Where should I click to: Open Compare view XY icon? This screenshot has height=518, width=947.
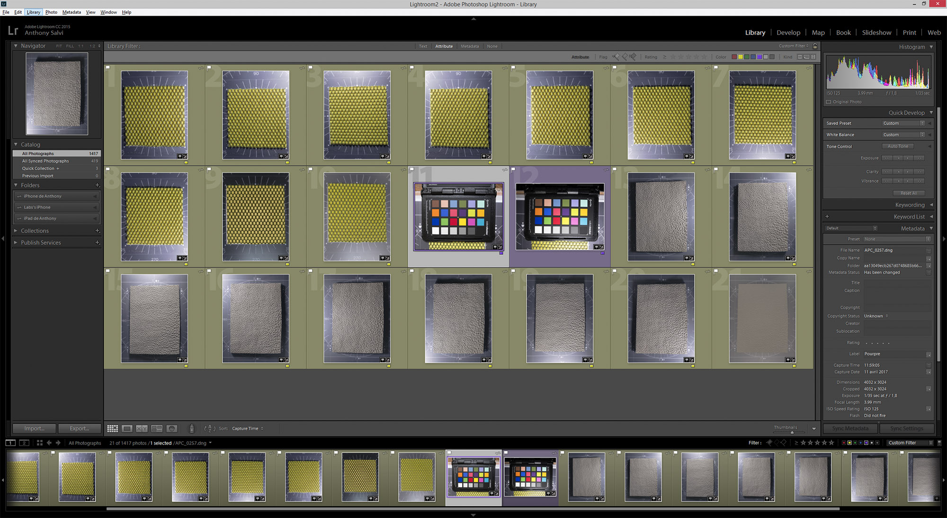tap(142, 429)
